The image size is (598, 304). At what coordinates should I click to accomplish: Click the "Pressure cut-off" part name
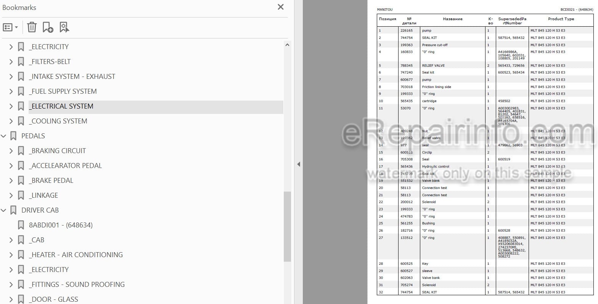[435, 45]
